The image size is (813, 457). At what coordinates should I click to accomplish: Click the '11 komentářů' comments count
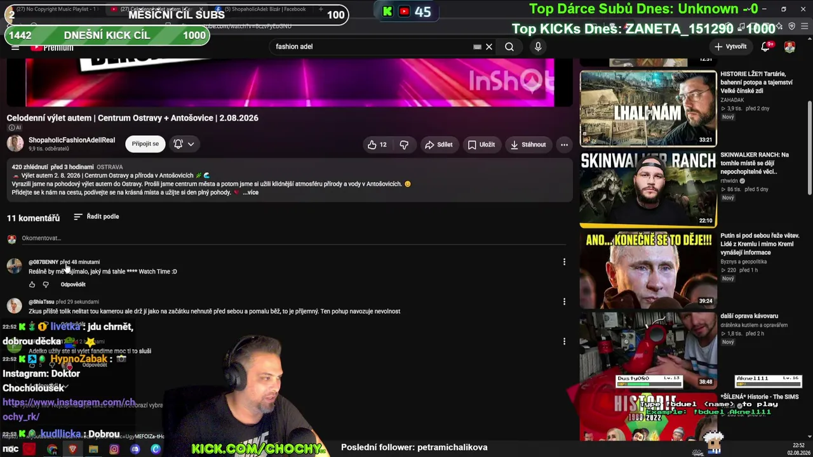(33, 218)
